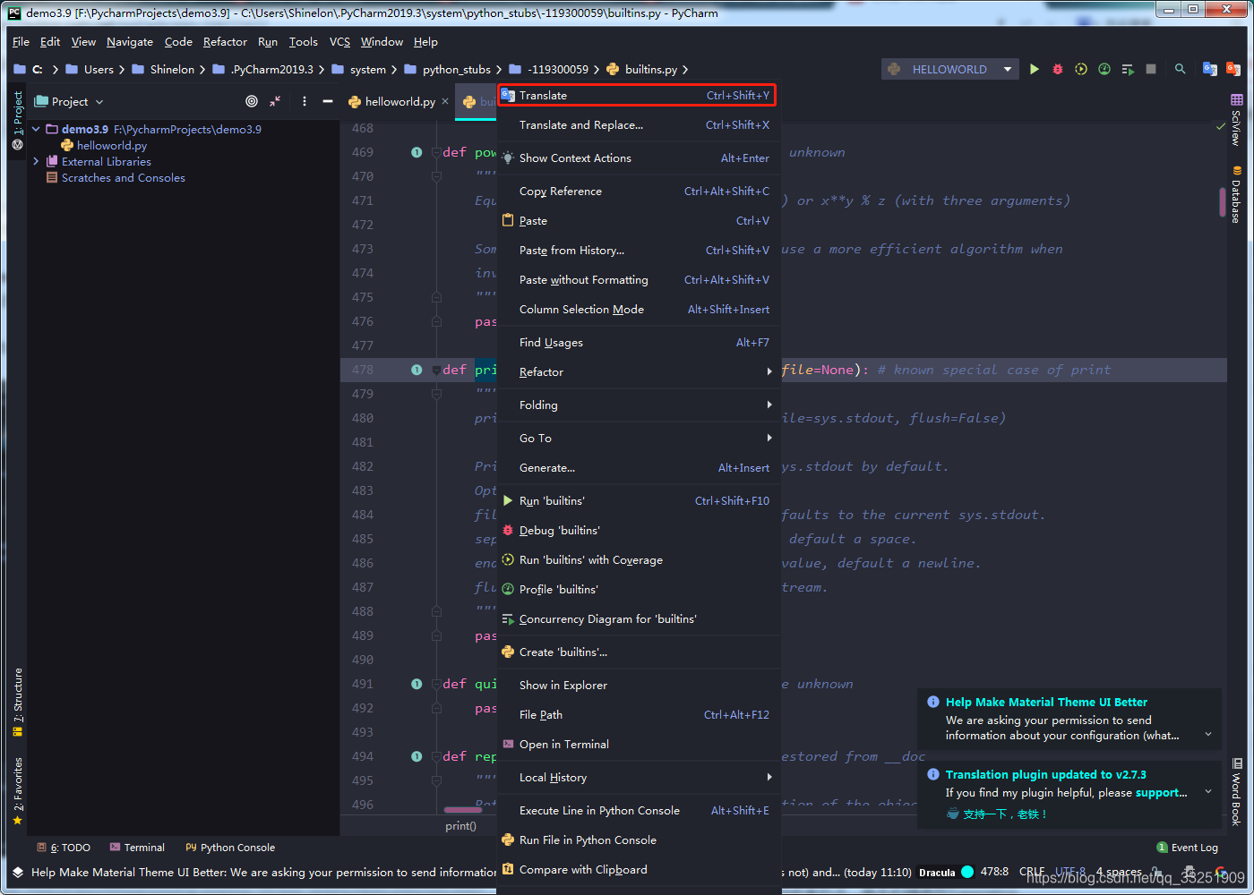
Task: Close the helloworld.py tab
Action: (445, 101)
